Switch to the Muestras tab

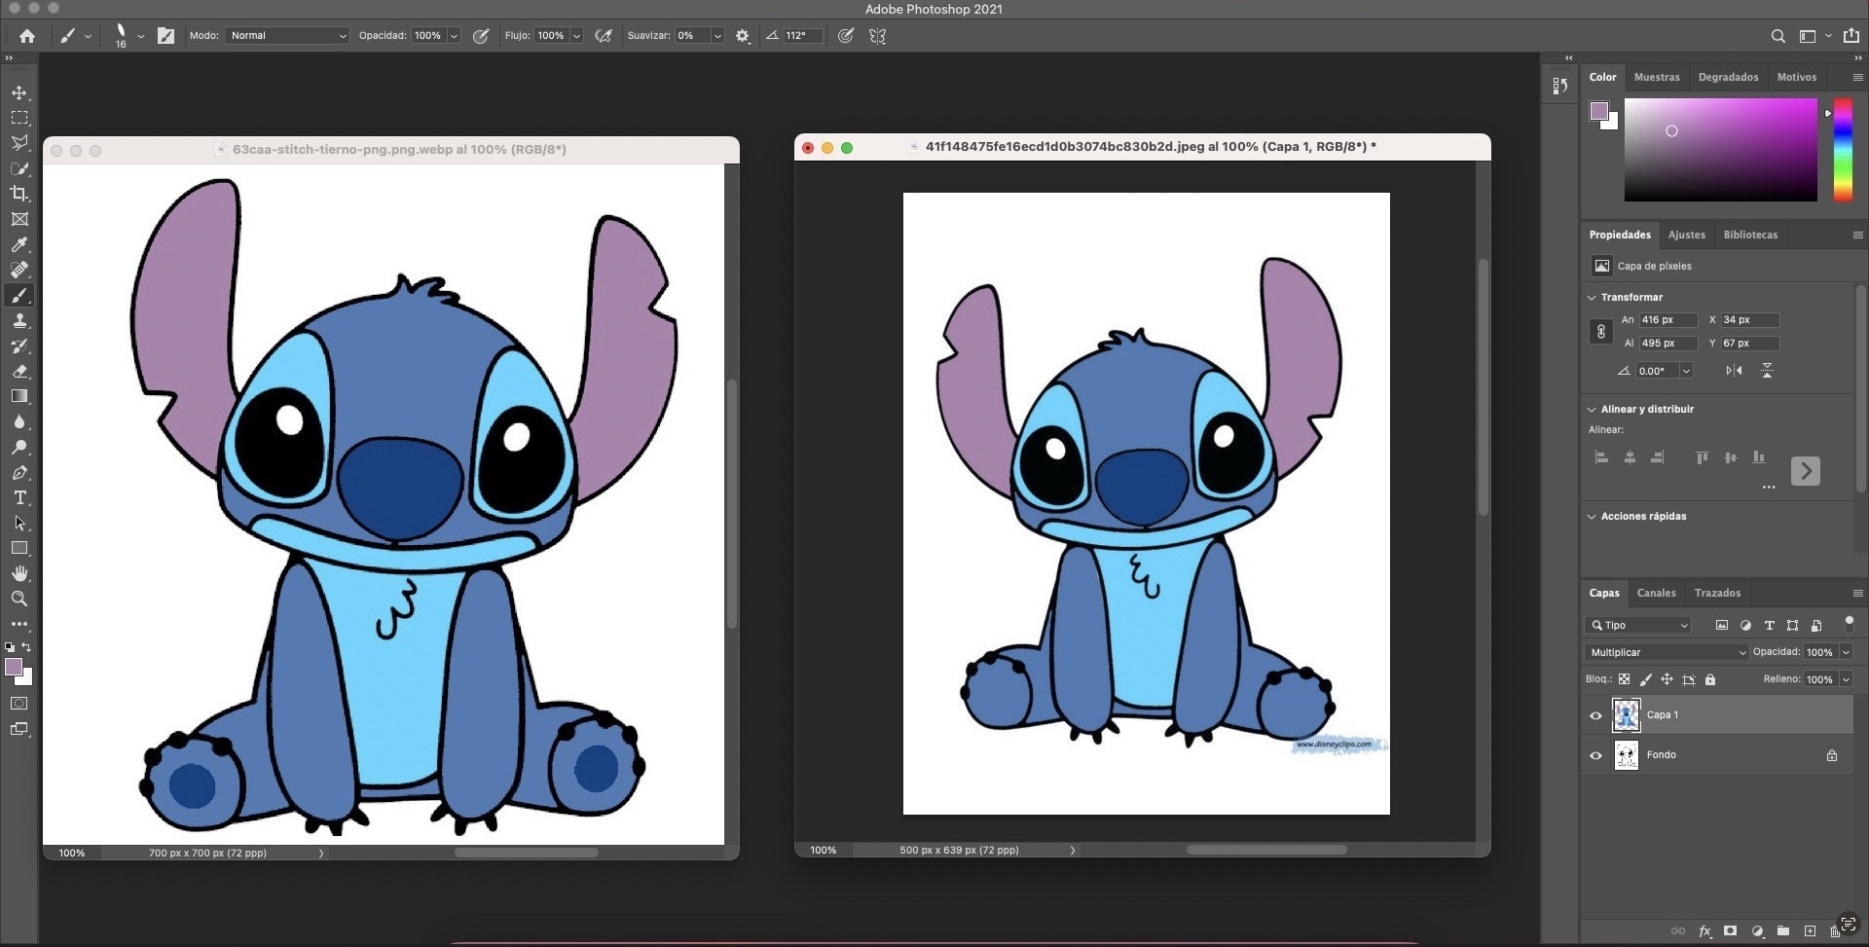point(1657,77)
